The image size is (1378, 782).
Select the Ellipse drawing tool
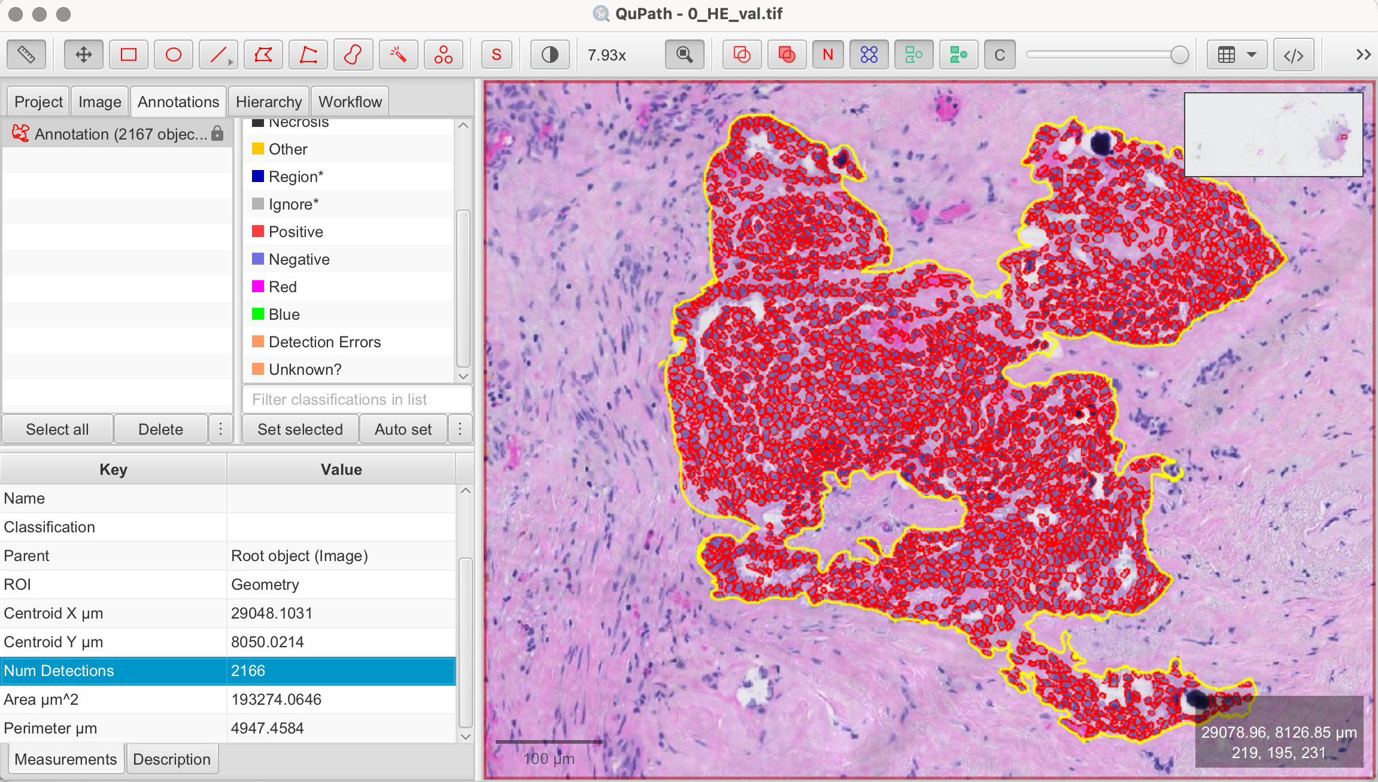173,54
